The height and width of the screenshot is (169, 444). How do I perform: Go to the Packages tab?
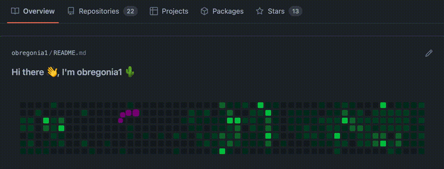tap(222, 11)
